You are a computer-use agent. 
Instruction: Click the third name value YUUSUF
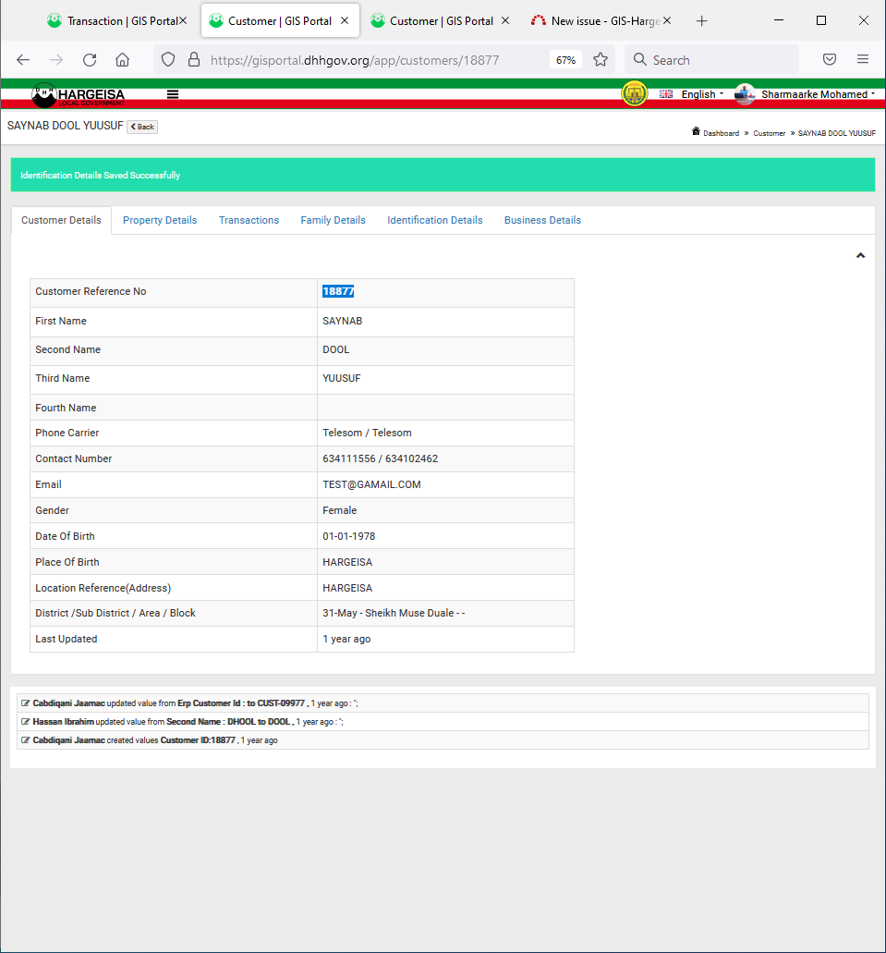tap(342, 378)
